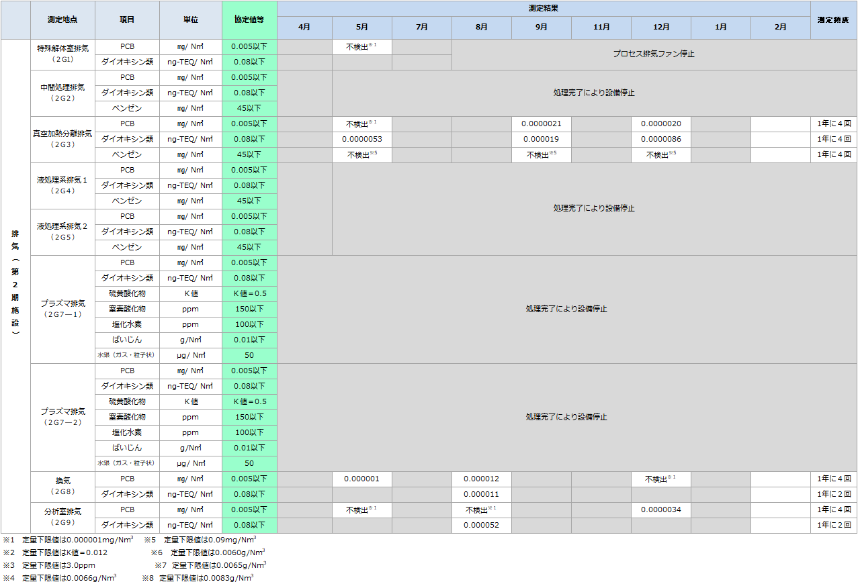This screenshot has height=582, width=858.
Task: Select the 換気 (2G8) location cell
Action: (62, 487)
